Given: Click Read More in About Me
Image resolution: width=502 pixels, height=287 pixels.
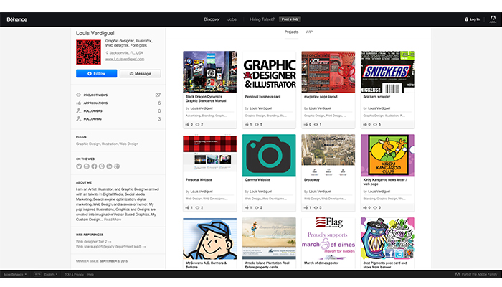Looking at the screenshot, I should [x=113, y=220].
